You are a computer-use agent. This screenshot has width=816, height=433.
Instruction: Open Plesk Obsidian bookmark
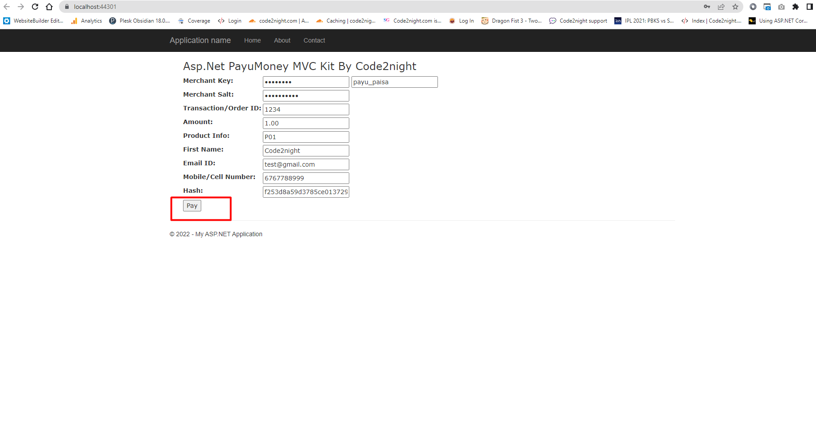140,21
